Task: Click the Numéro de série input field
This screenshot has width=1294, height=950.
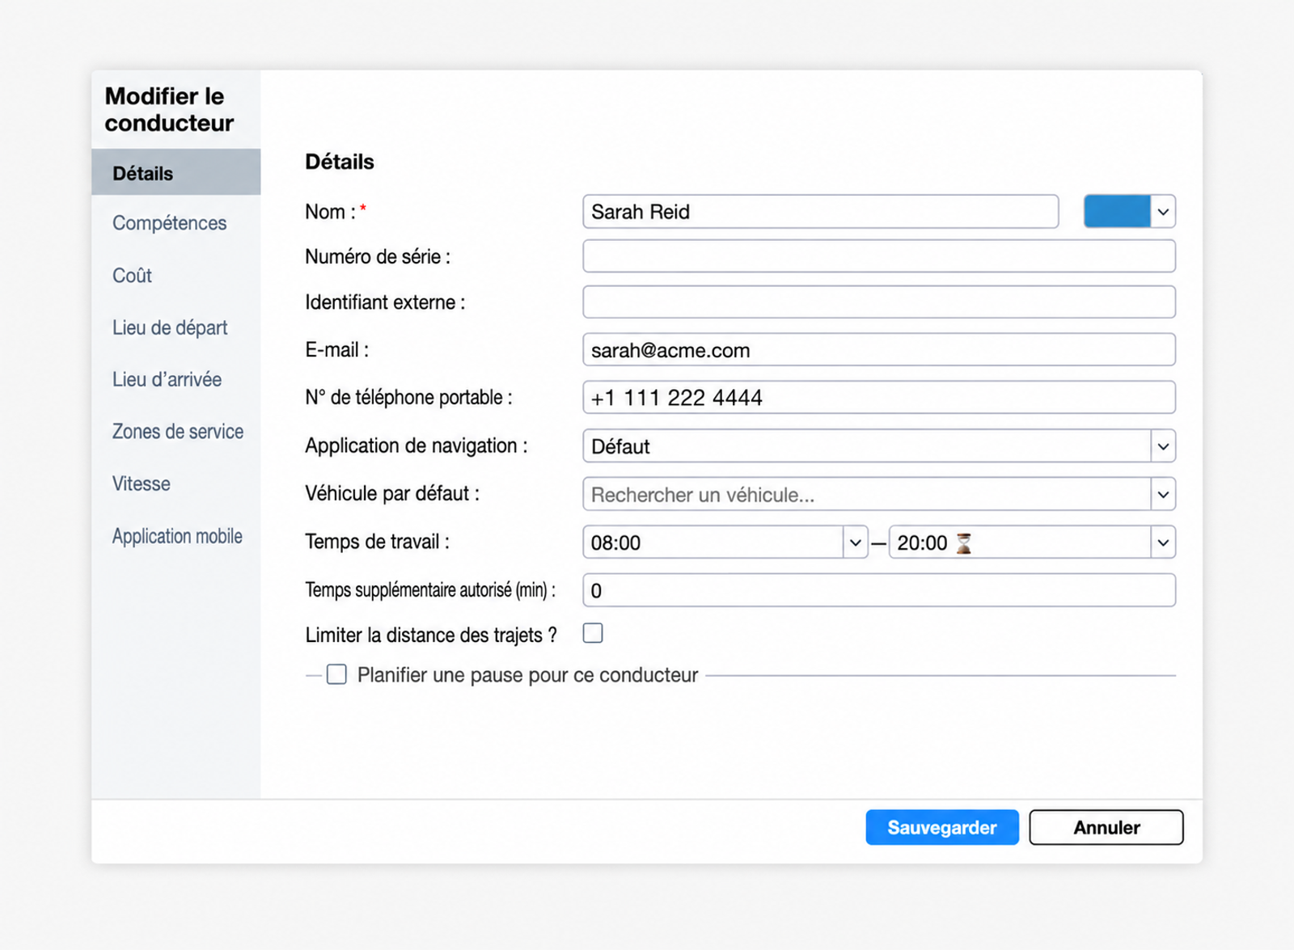Action: pyautogui.click(x=879, y=256)
